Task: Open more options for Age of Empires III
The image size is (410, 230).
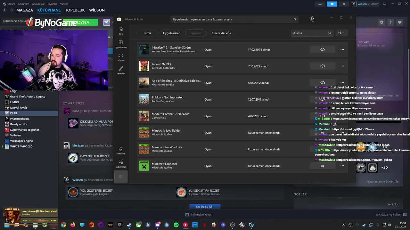Action: point(342,83)
